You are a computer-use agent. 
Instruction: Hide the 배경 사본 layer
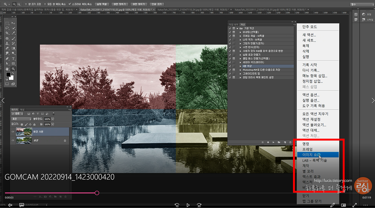pyautogui.click(x=13, y=132)
